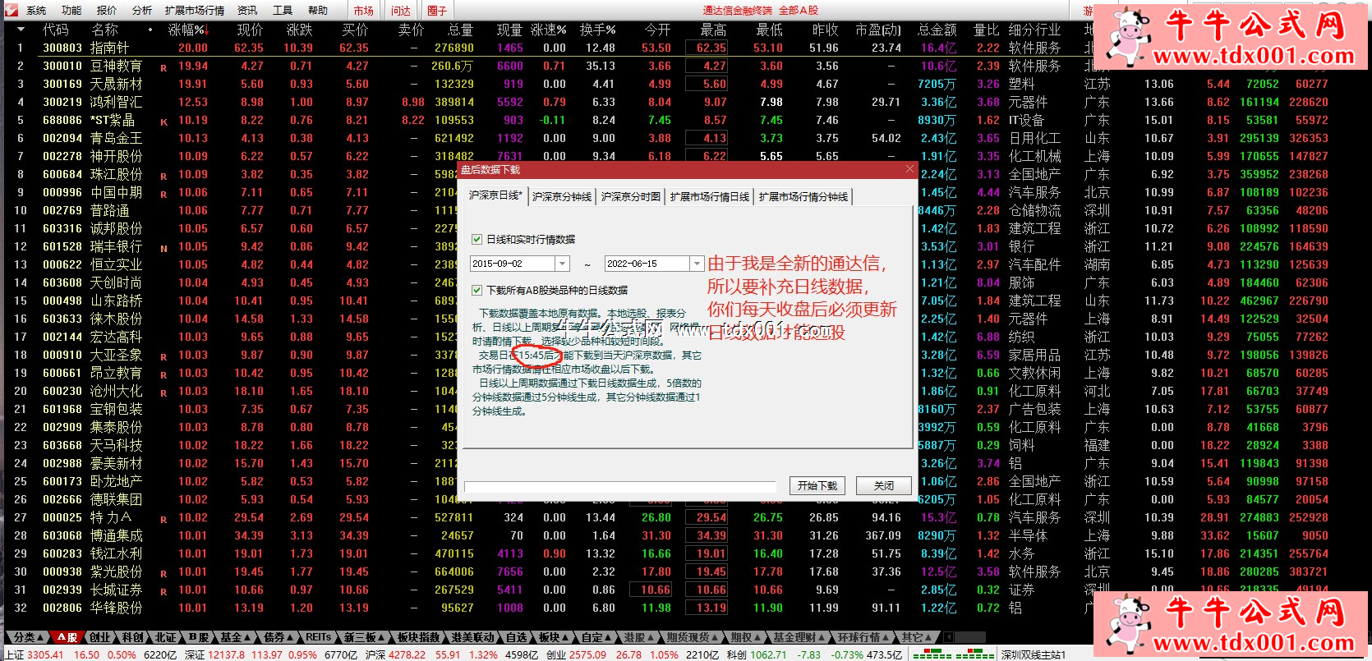Screen dimensions: 1372x661
Task: Select the 创业 bottom tab
Action: [x=99, y=637]
